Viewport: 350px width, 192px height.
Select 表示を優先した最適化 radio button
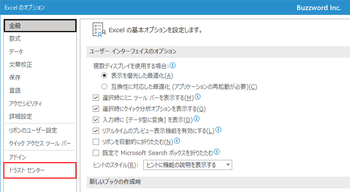(104, 75)
